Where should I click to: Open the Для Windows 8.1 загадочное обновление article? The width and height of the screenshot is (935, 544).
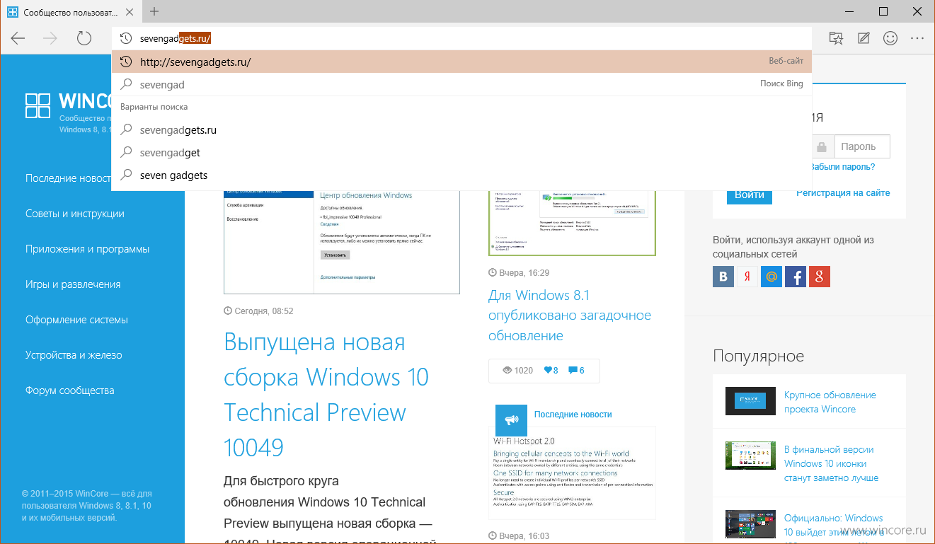570,316
